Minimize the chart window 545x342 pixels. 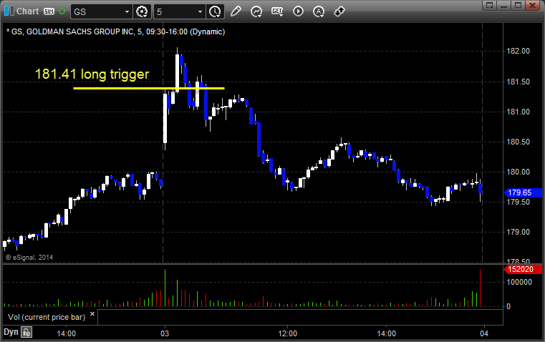click(504, 5)
